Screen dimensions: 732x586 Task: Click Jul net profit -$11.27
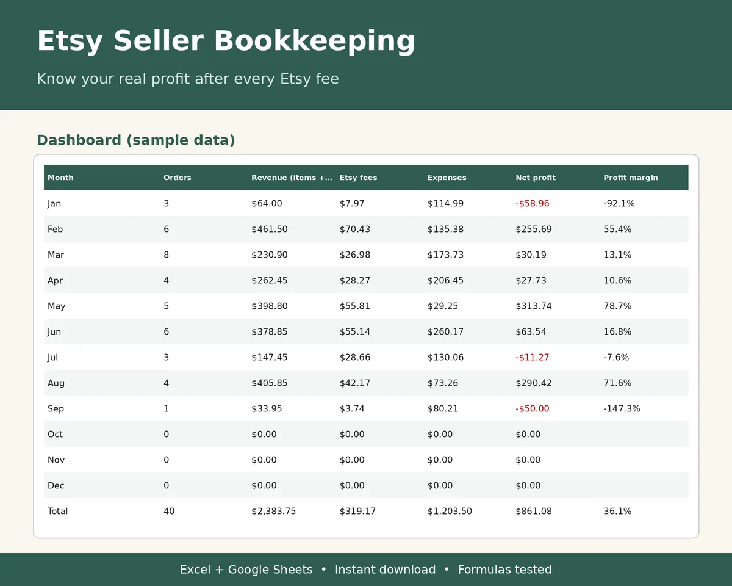pos(532,358)
